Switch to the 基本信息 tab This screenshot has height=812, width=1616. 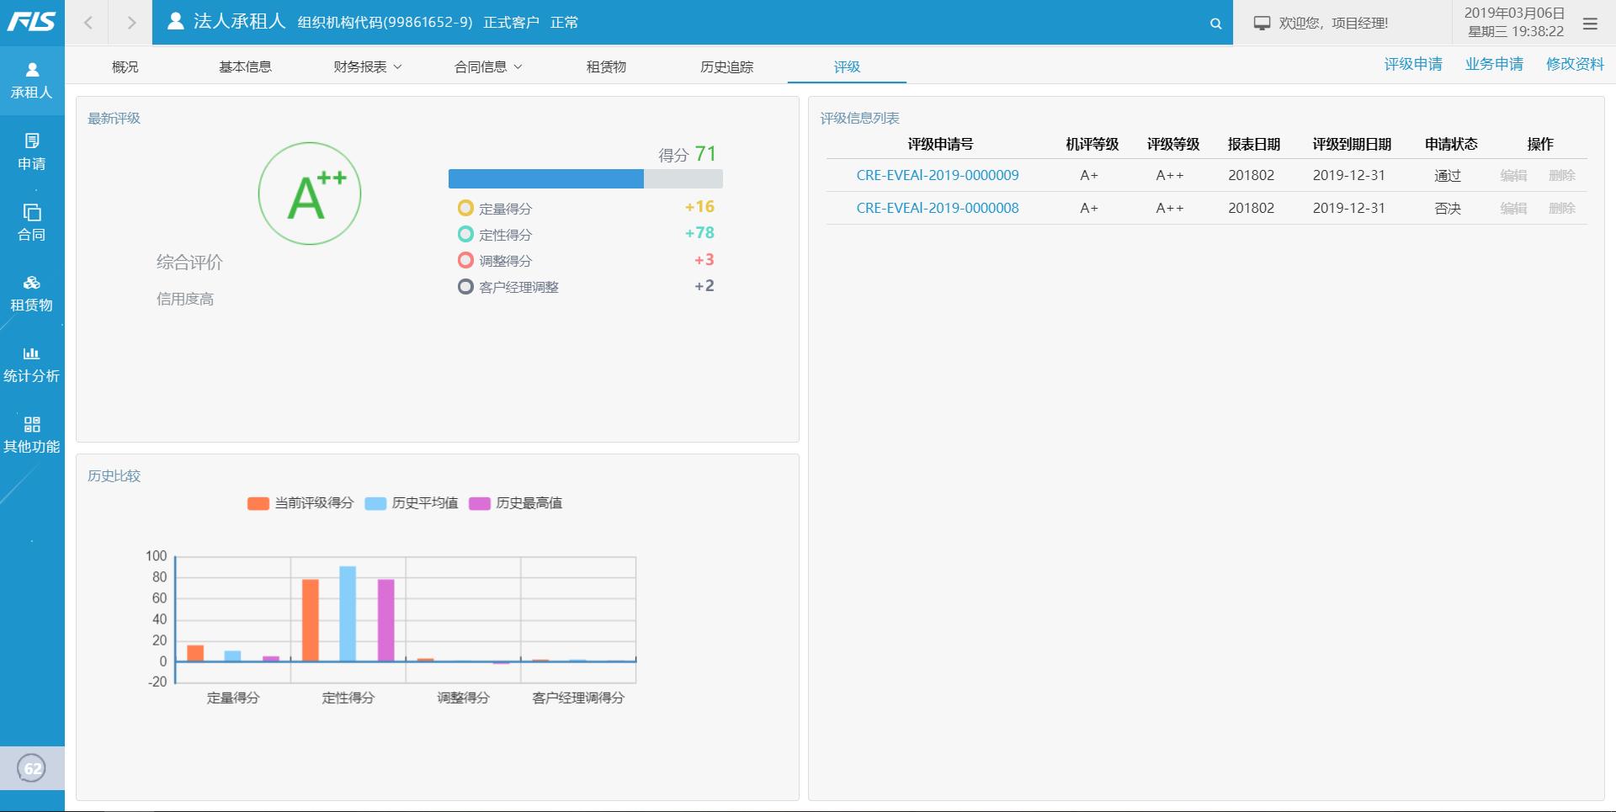tap(245, 67)
